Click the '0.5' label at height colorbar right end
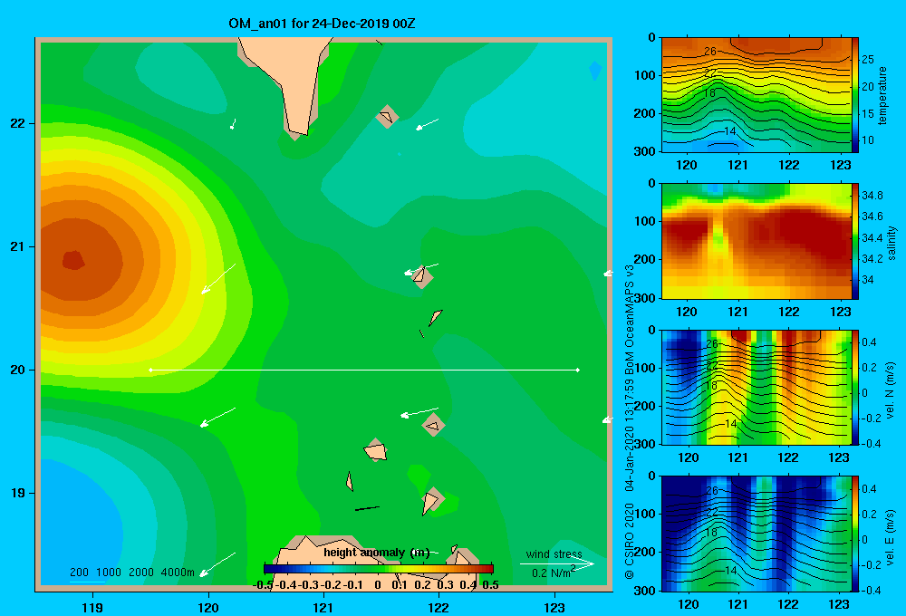The height and width of the screenshot is (616, 906). [x=490, y=585]
